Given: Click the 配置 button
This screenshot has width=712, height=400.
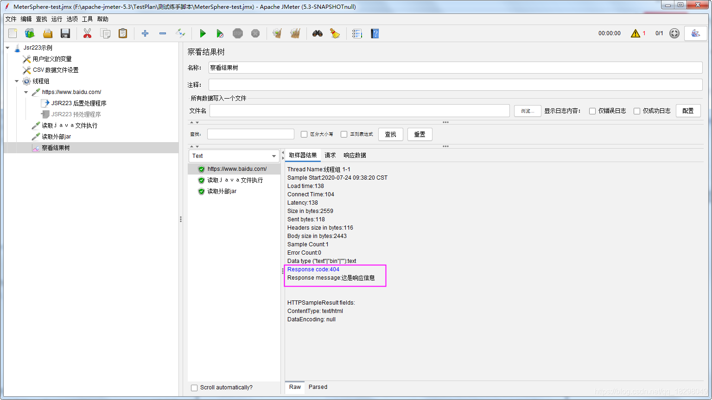Looking at the screenshot, I should (688, 111).
